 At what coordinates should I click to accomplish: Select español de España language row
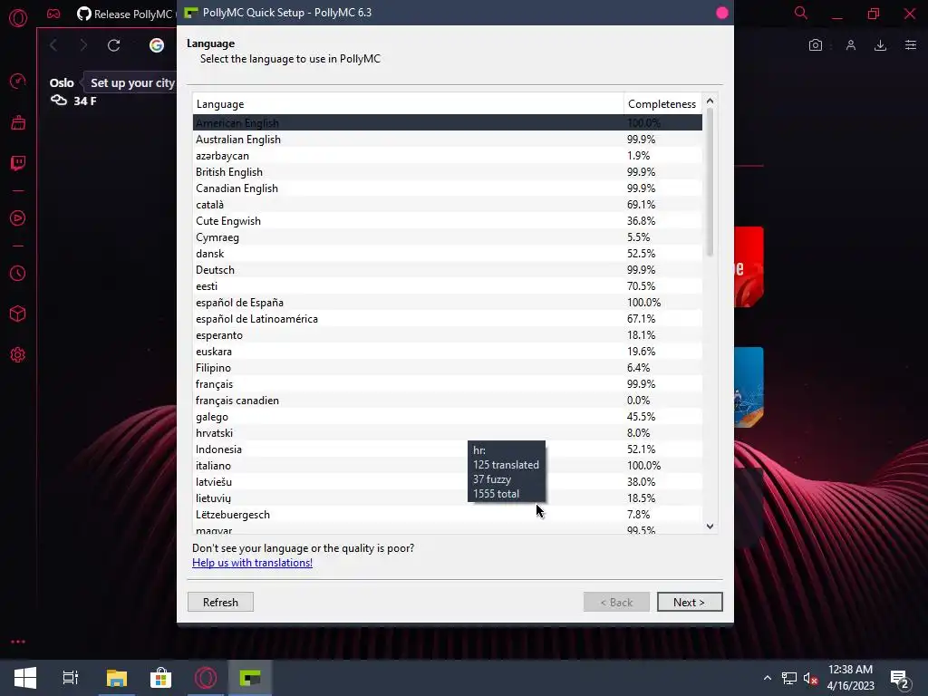click(448, 303)
